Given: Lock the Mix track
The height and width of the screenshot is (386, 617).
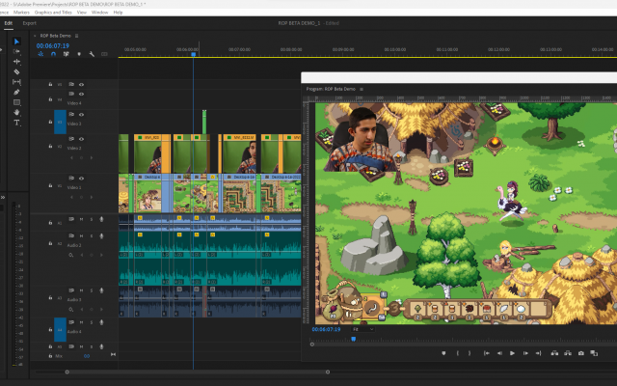Looking at the screenshot, I should (50, 356).
